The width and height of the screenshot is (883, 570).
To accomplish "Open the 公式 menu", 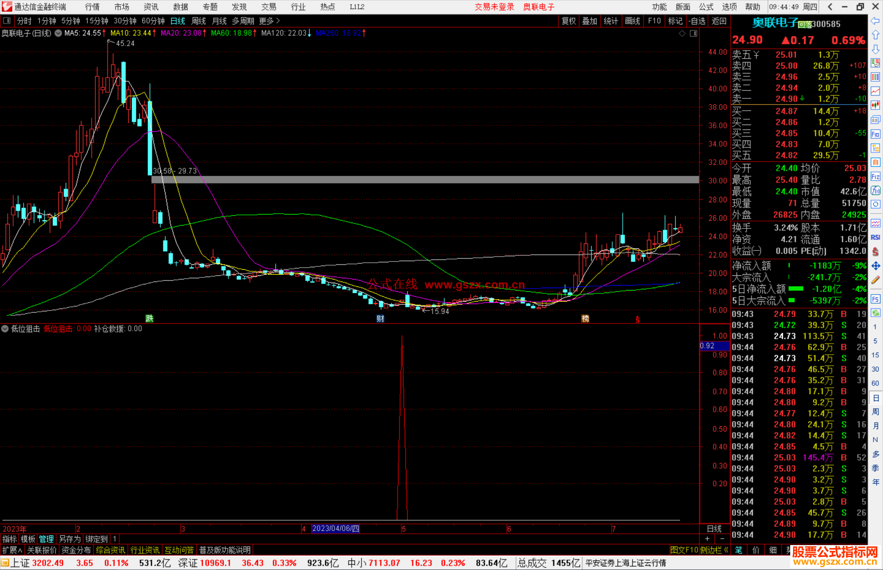I will 706,7.
